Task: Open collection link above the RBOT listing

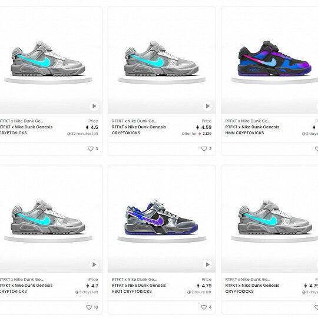Action: (x=134, y=279)
